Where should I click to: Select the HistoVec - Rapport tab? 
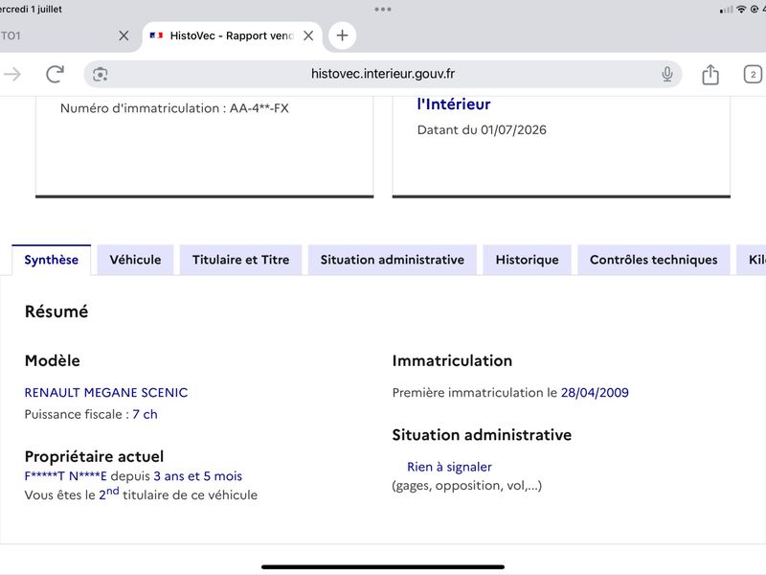(232, 35)
